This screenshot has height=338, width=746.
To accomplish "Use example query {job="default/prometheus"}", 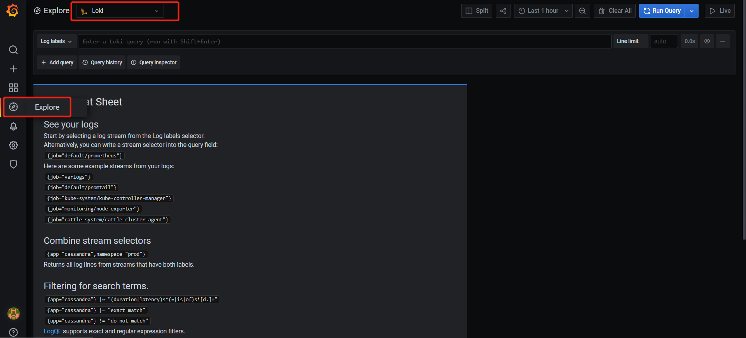I will coord(85,156).
